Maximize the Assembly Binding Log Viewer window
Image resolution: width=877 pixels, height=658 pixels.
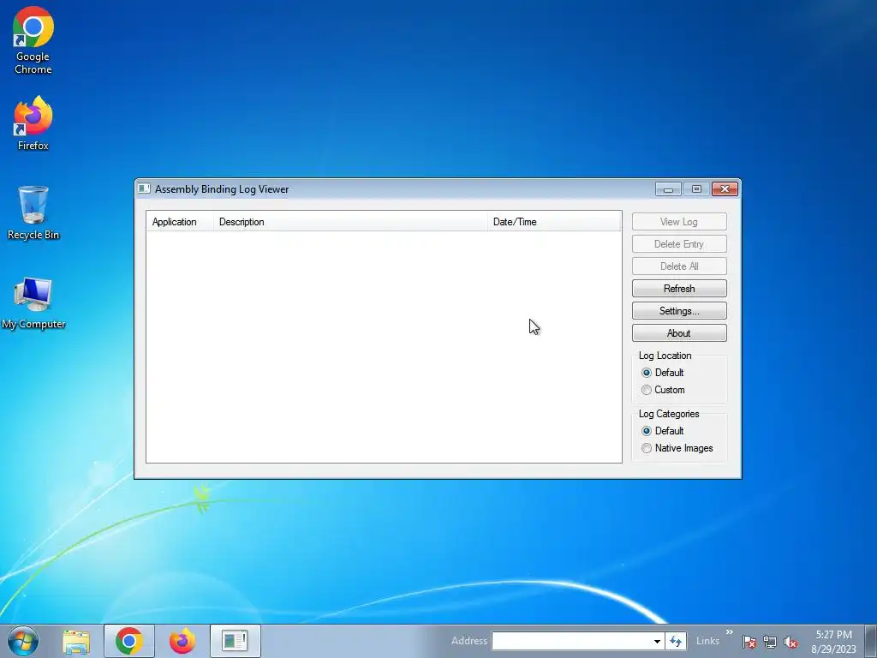696,189
